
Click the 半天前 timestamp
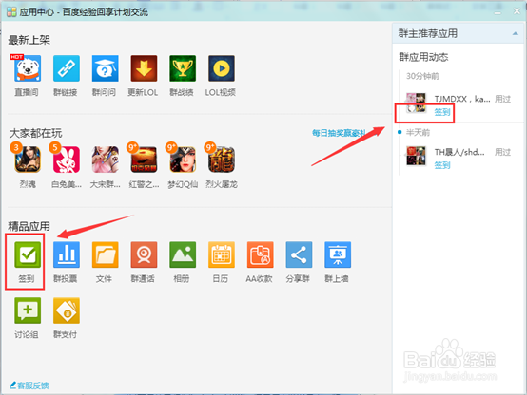(x=418, y=133)
